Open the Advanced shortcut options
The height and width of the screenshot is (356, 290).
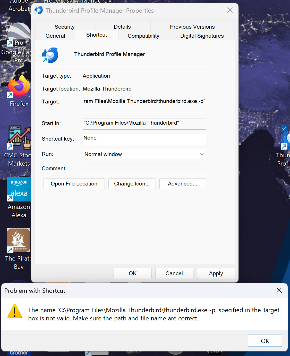pos(183,184)
